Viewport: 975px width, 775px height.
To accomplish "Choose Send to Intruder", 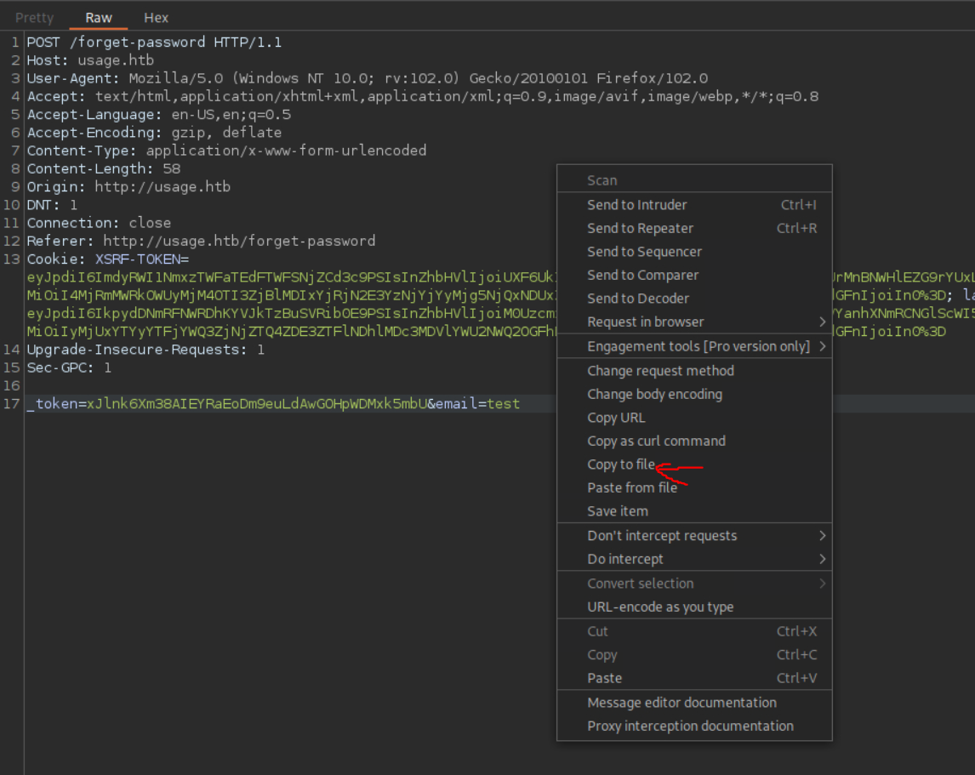I will 636,204.
